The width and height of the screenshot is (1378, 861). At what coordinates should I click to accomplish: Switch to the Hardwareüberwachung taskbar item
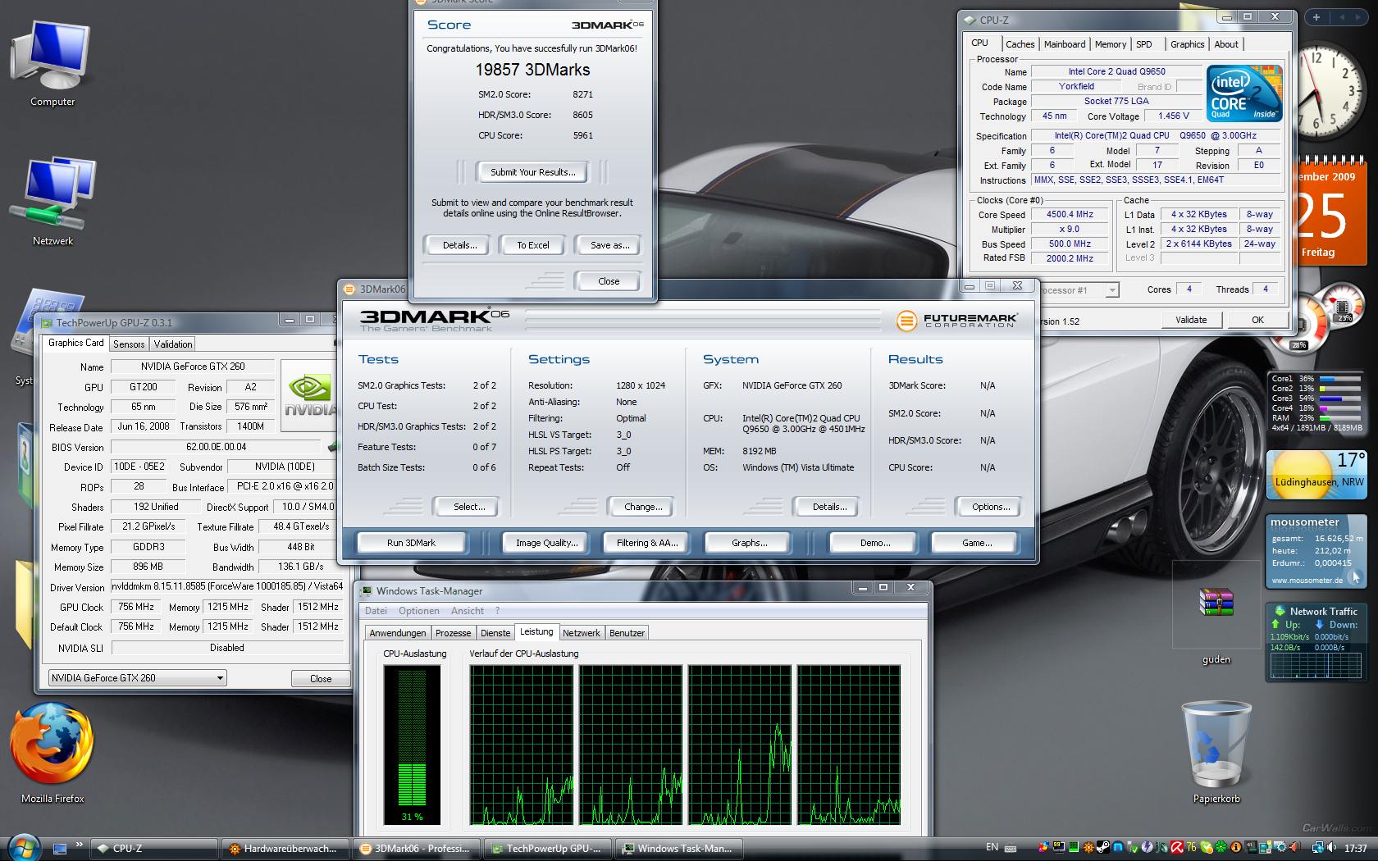tap(285, 849)
